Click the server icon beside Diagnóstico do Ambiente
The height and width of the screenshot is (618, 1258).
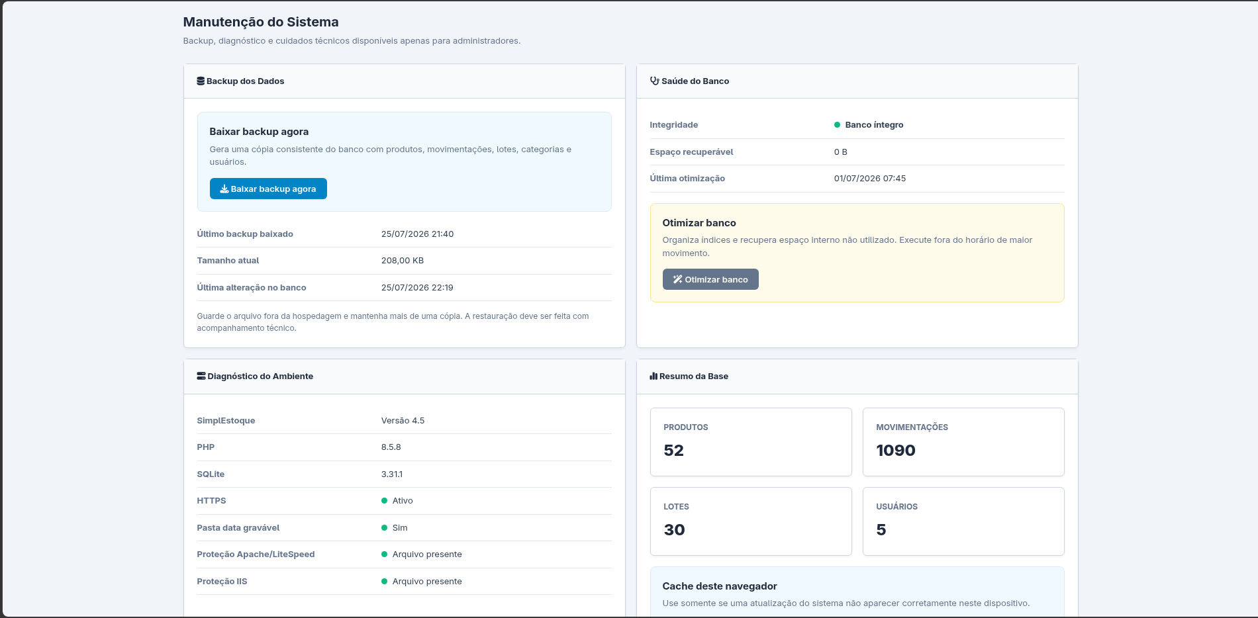coord(201,376)
